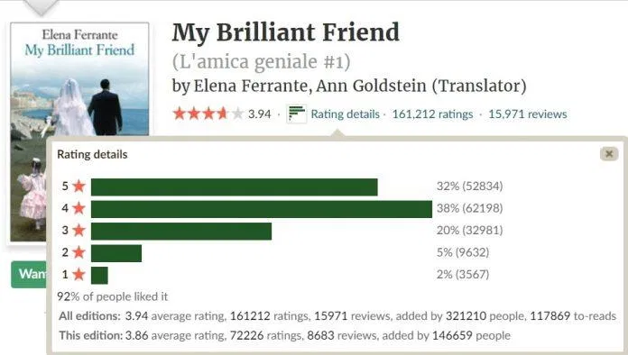
Task: Click the first star in the rating row
Action: coord(180,114)
